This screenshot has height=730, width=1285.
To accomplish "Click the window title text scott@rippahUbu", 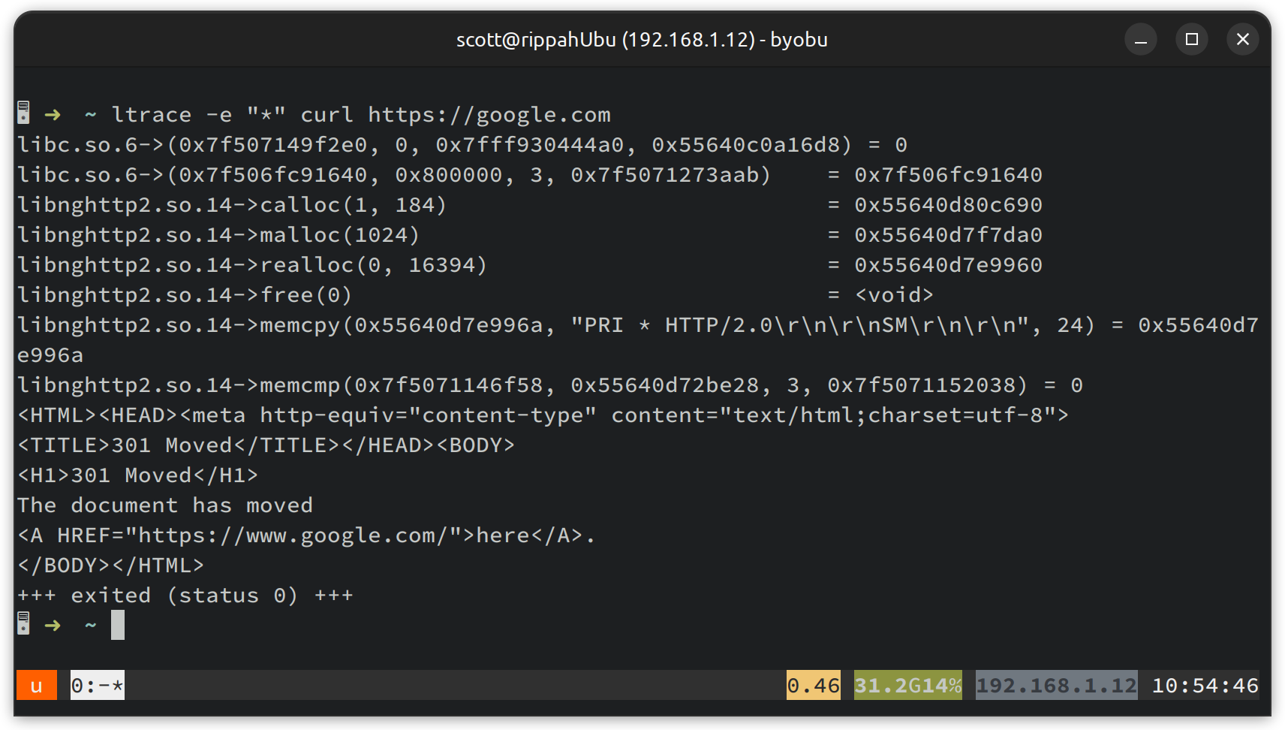I will [x=642, y=39].
